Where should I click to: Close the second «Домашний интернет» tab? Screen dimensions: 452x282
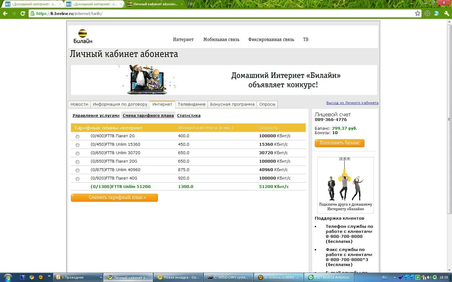point(121,4)
